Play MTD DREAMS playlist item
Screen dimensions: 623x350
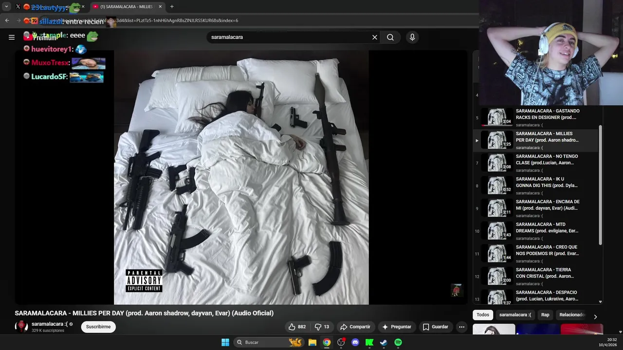(535, 231)
